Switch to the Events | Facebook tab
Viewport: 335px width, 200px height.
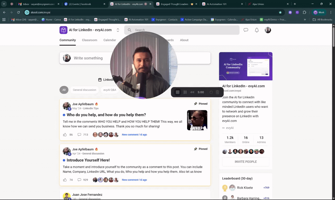(x=85, y=4)
